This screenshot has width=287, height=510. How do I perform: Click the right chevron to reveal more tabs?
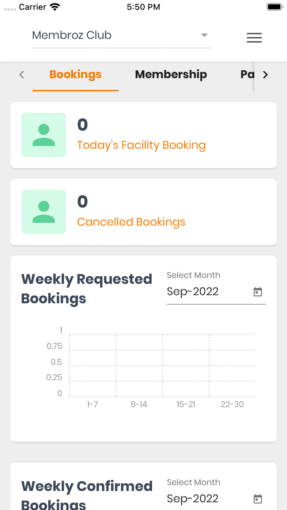(x=266, y=75)
